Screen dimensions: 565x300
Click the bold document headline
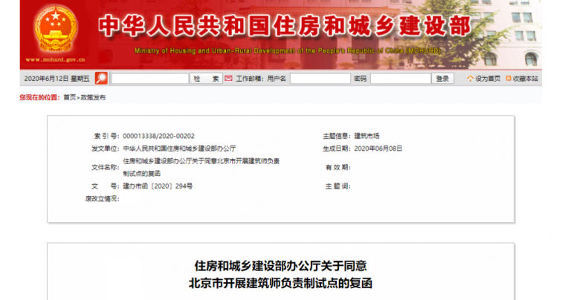click(x=281, y=273)
